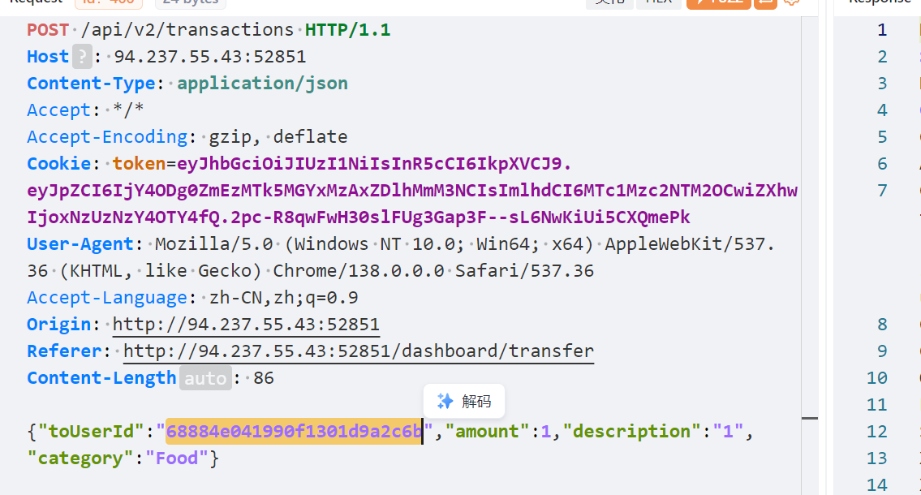Click the sparkle 解码 decode button
This screenshot has width=921, height=495.
(464, 401)
